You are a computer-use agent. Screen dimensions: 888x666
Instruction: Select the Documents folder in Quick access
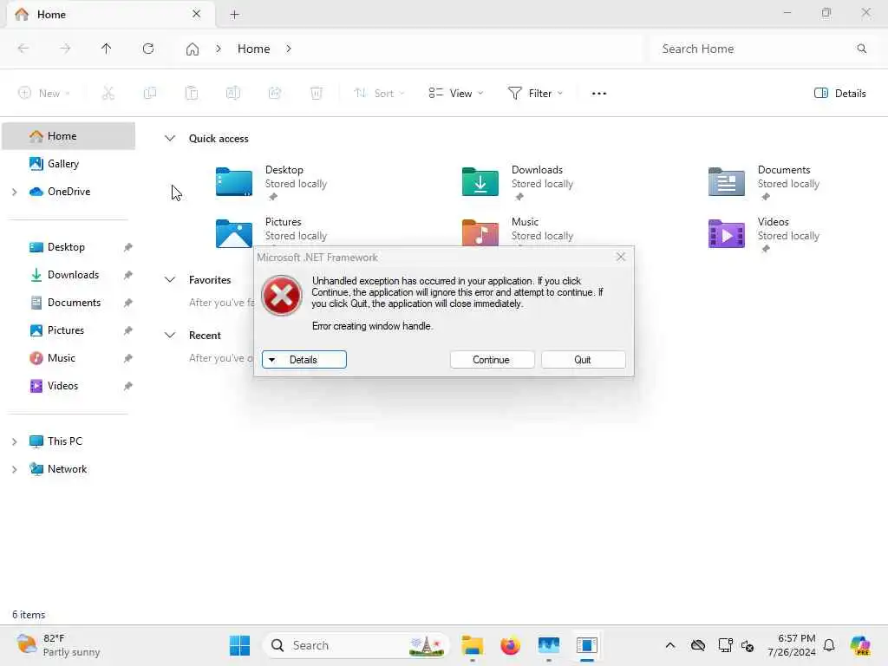765,182
